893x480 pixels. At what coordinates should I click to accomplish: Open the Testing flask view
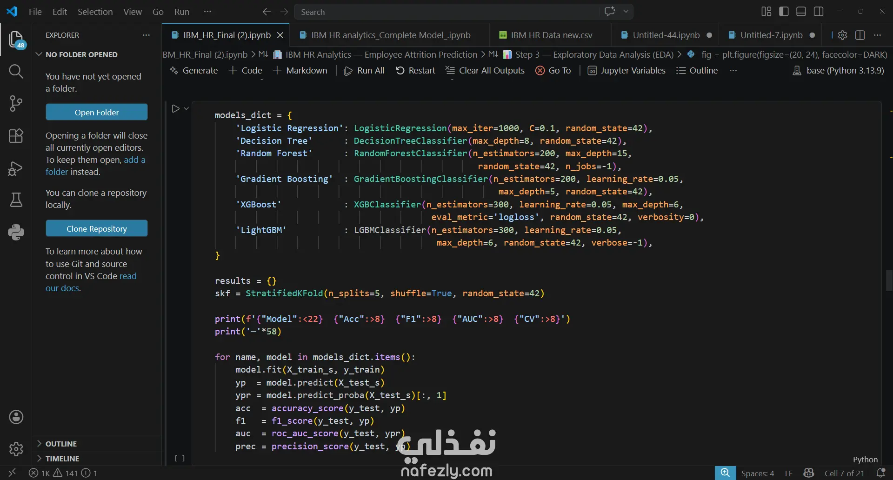(16, 200)
